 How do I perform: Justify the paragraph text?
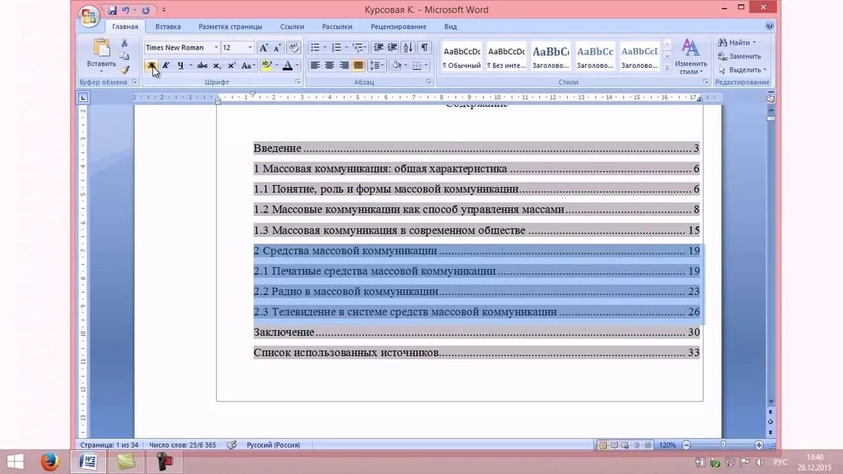[358, 65]
